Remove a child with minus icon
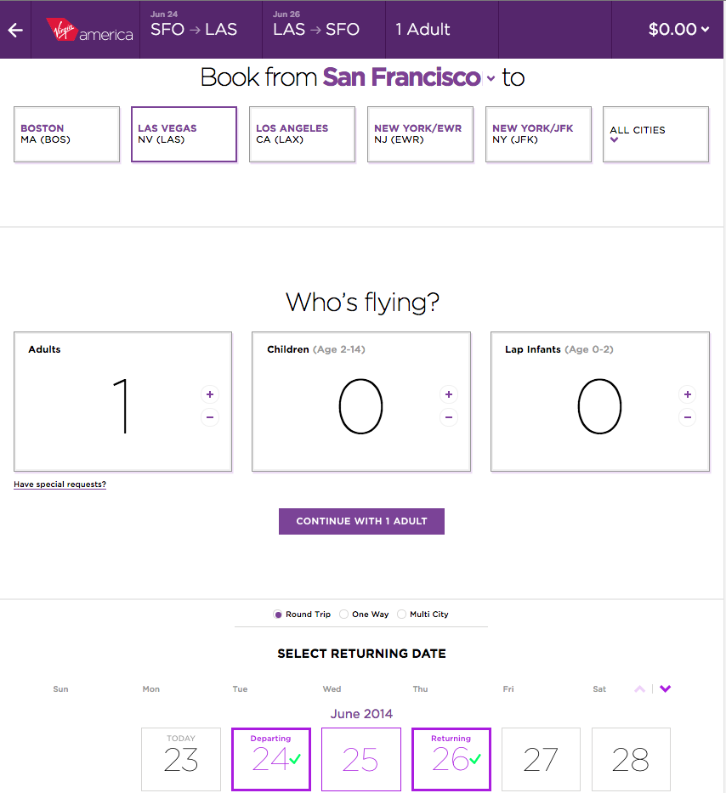This screenshot has width=726, height=793. [449, 417]
